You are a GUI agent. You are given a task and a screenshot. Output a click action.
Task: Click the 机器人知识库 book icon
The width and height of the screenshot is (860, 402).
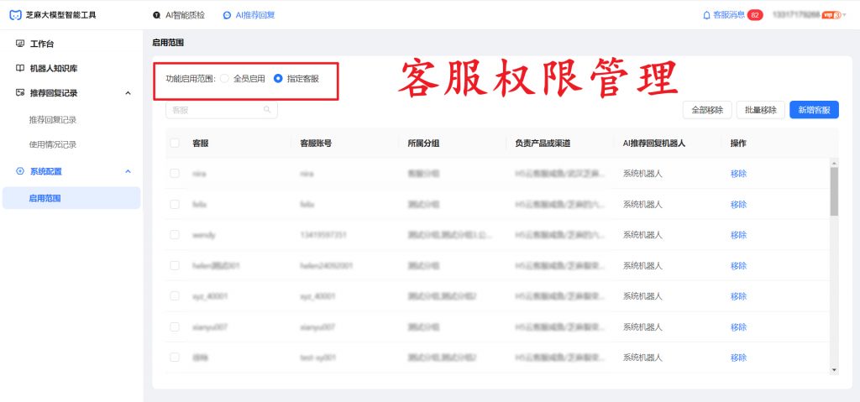coord(20,69)
